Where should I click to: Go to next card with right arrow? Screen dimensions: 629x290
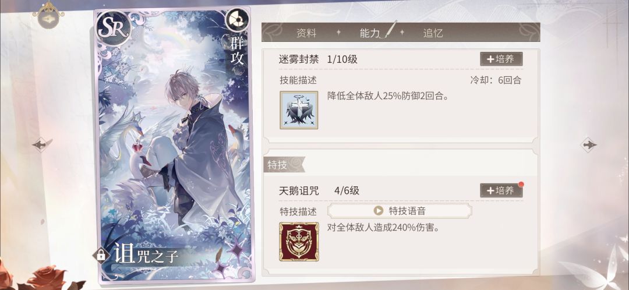point(588,144)
